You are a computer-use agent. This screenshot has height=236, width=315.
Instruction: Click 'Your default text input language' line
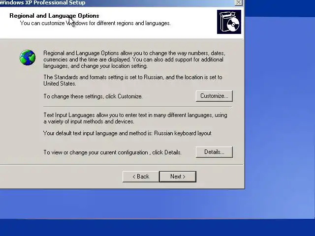(127, 133)
